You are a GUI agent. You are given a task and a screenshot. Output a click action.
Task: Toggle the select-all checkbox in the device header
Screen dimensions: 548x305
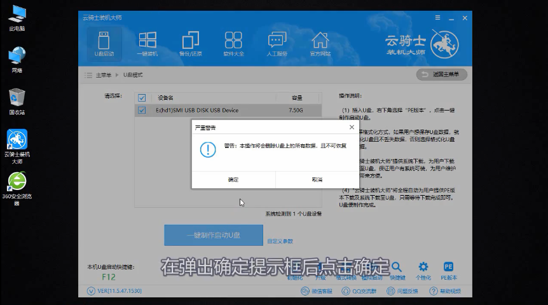[142, 98]
